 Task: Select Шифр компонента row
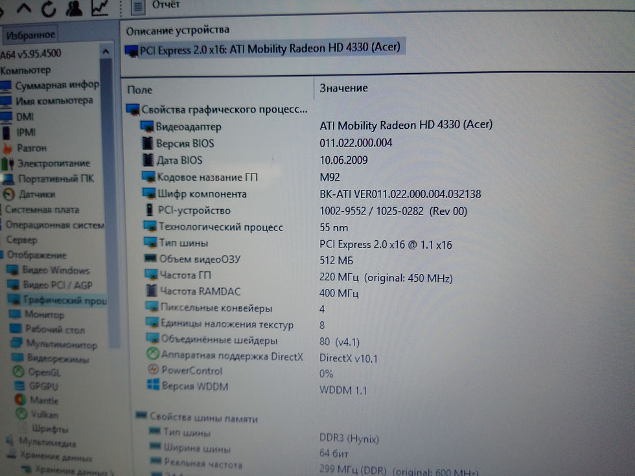point(312,194)
